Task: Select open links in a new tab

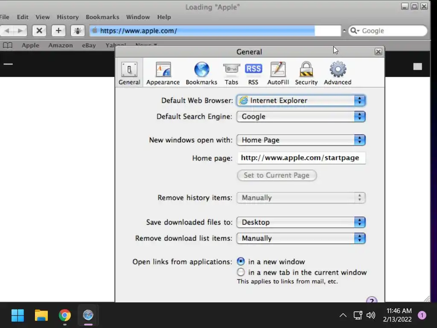Action: point(241,272)
